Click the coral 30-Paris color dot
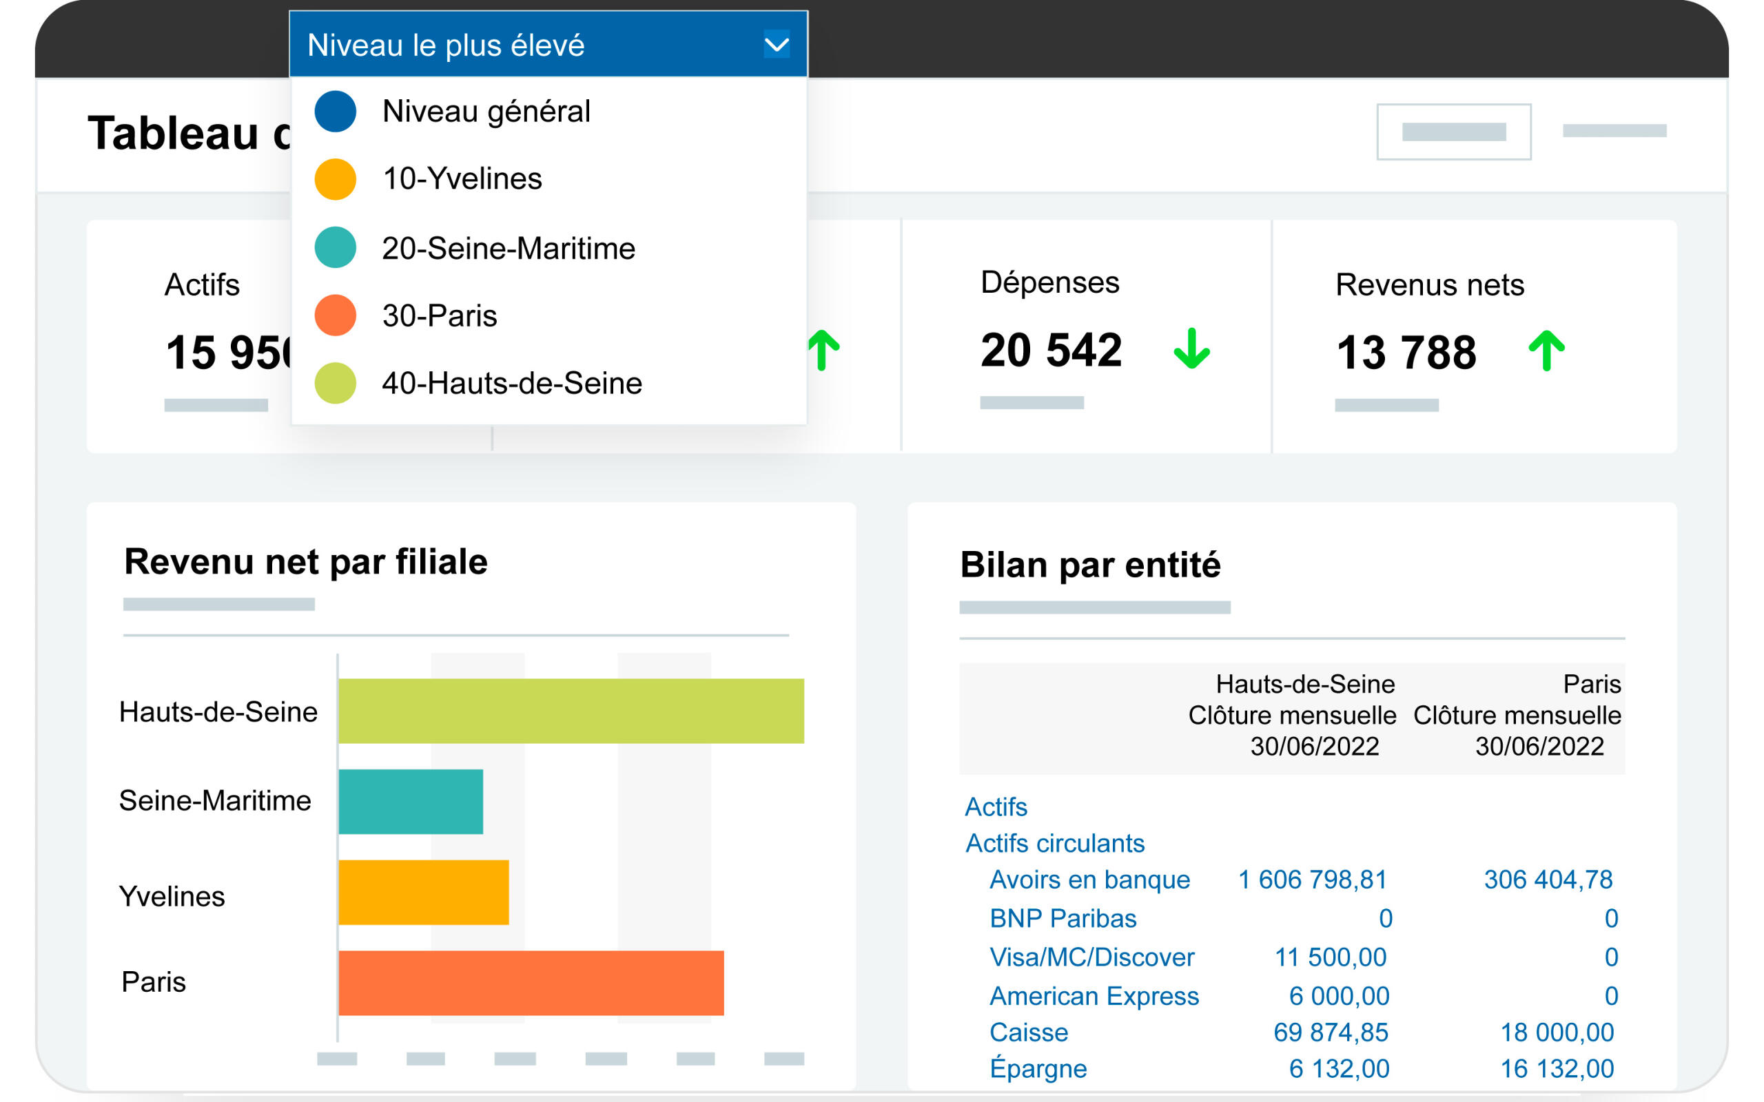The width and height of the screenshot is (1764, 1102). 336,315
